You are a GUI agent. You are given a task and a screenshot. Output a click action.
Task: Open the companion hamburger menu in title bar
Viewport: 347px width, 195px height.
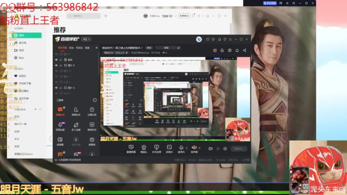click(230, 39)
